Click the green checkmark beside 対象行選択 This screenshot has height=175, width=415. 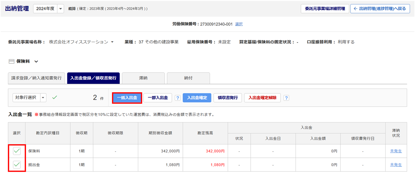click(55, 97)
